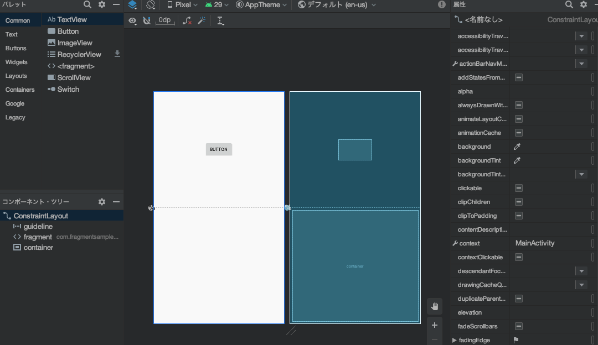Select the pan hand tool
The width and height of the screenshot is (598, 345).
435,306
